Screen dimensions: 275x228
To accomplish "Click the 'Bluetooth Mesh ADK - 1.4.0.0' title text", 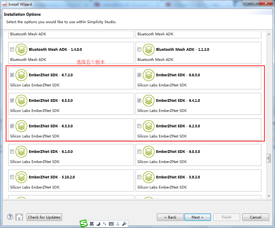I will 55,50.
